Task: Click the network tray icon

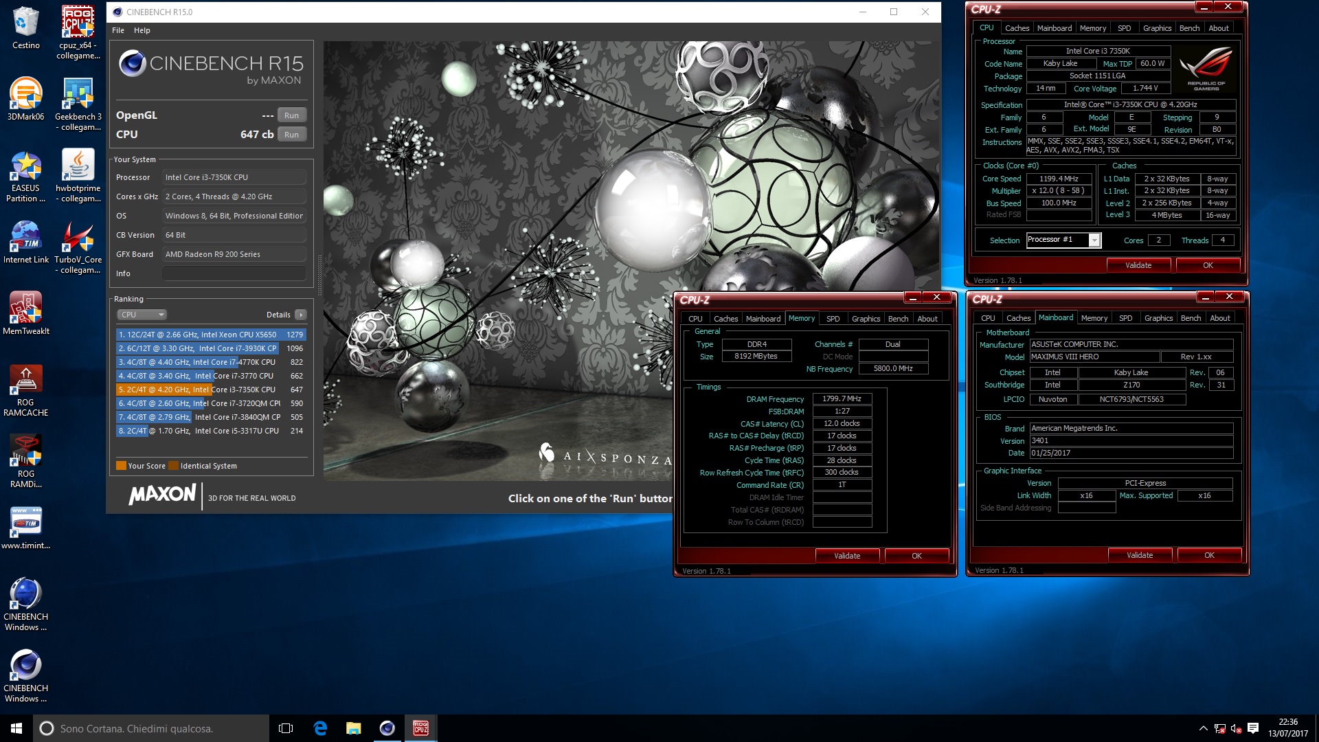Action: tap(1219, 728)
